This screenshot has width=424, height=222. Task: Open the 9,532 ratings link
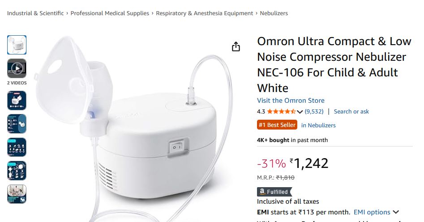point(314,112)
